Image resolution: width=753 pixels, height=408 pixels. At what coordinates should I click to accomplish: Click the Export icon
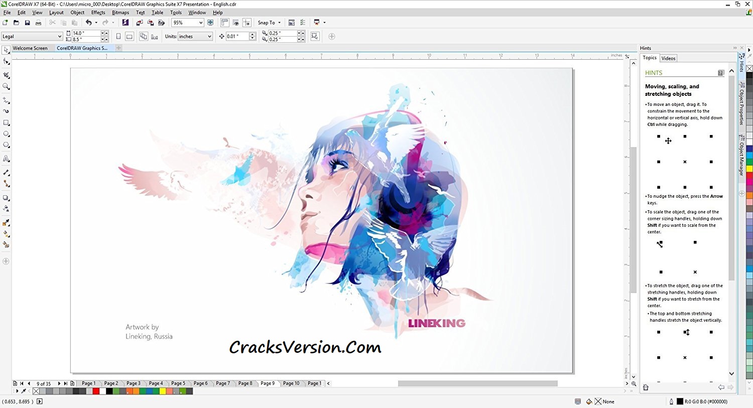point(151,23)
